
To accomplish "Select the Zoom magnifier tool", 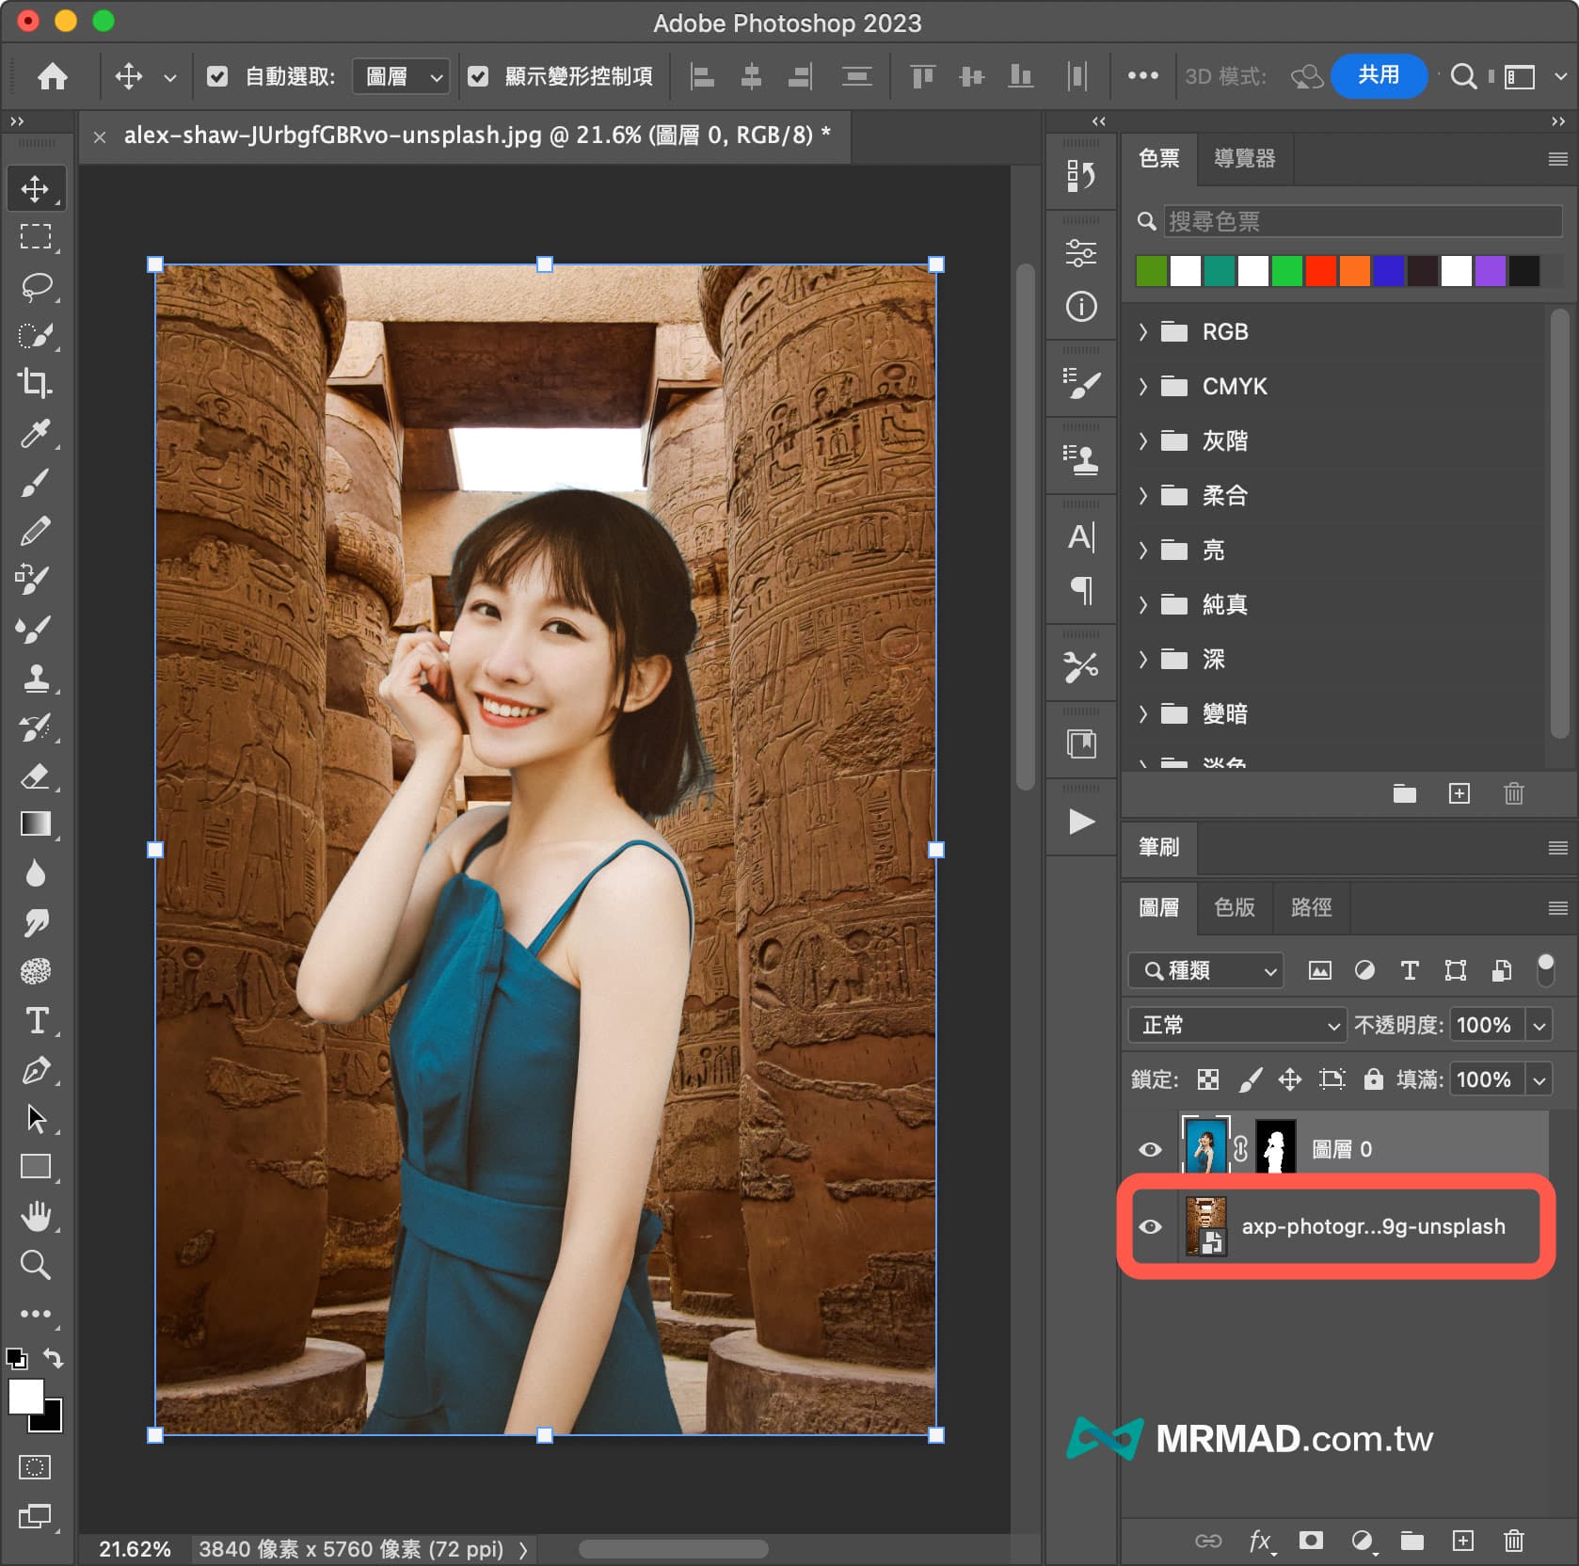I will pyautogui.click(x=36, y=1265).
